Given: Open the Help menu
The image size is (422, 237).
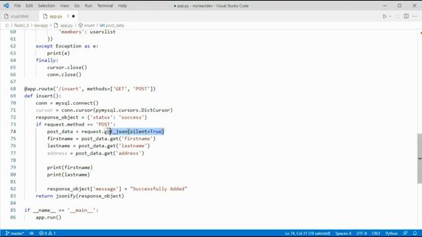Looking at the screenshot, I should point(123,6).
